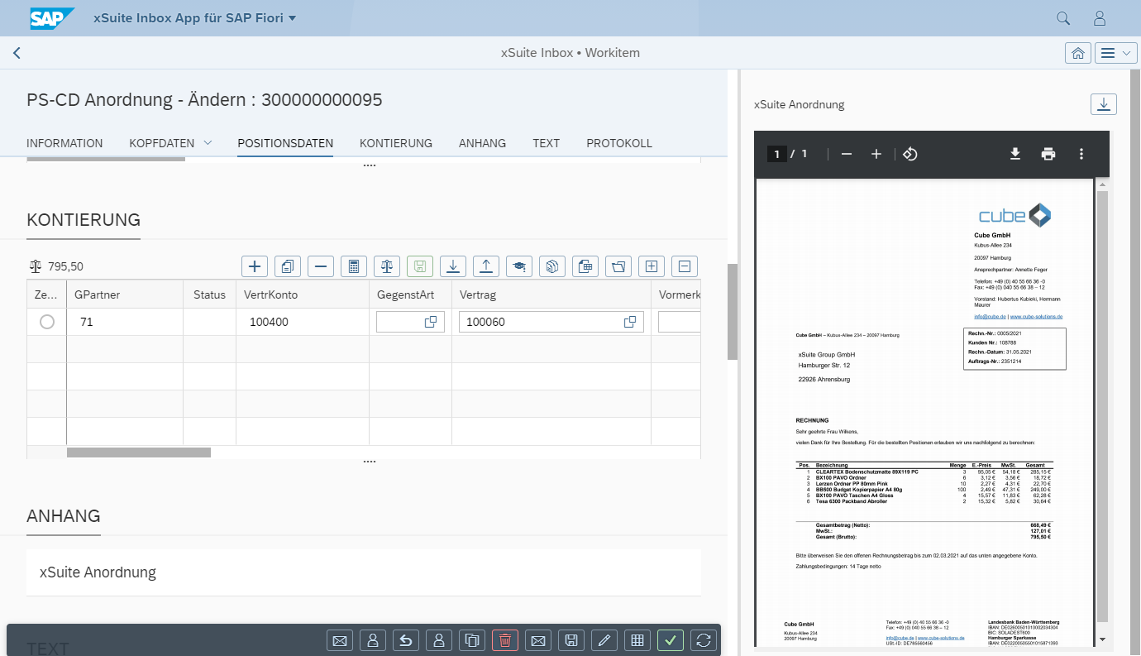
Task: Switch to the Kontierung tab
Action: pyautogui.click(x=395, y=143)
